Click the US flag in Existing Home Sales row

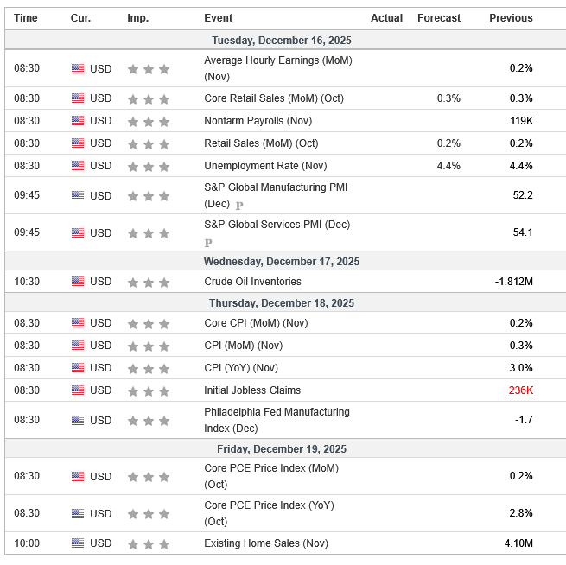pyautogui.click(x=78, y=543)
